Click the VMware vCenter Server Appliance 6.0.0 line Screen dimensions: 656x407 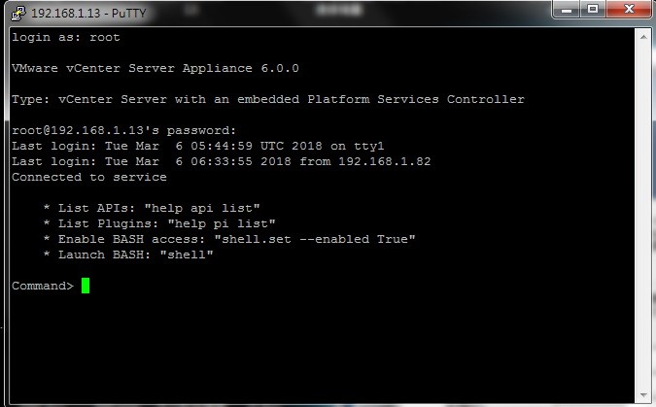(155, 68)
